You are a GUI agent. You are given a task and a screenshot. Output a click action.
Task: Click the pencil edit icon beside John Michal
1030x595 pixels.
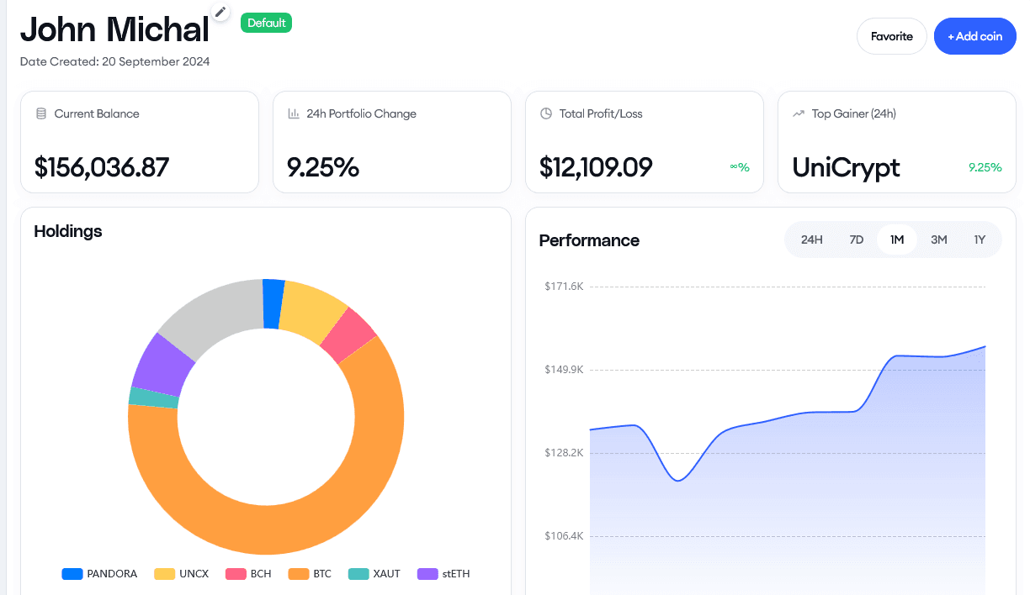tap(220, 12)
